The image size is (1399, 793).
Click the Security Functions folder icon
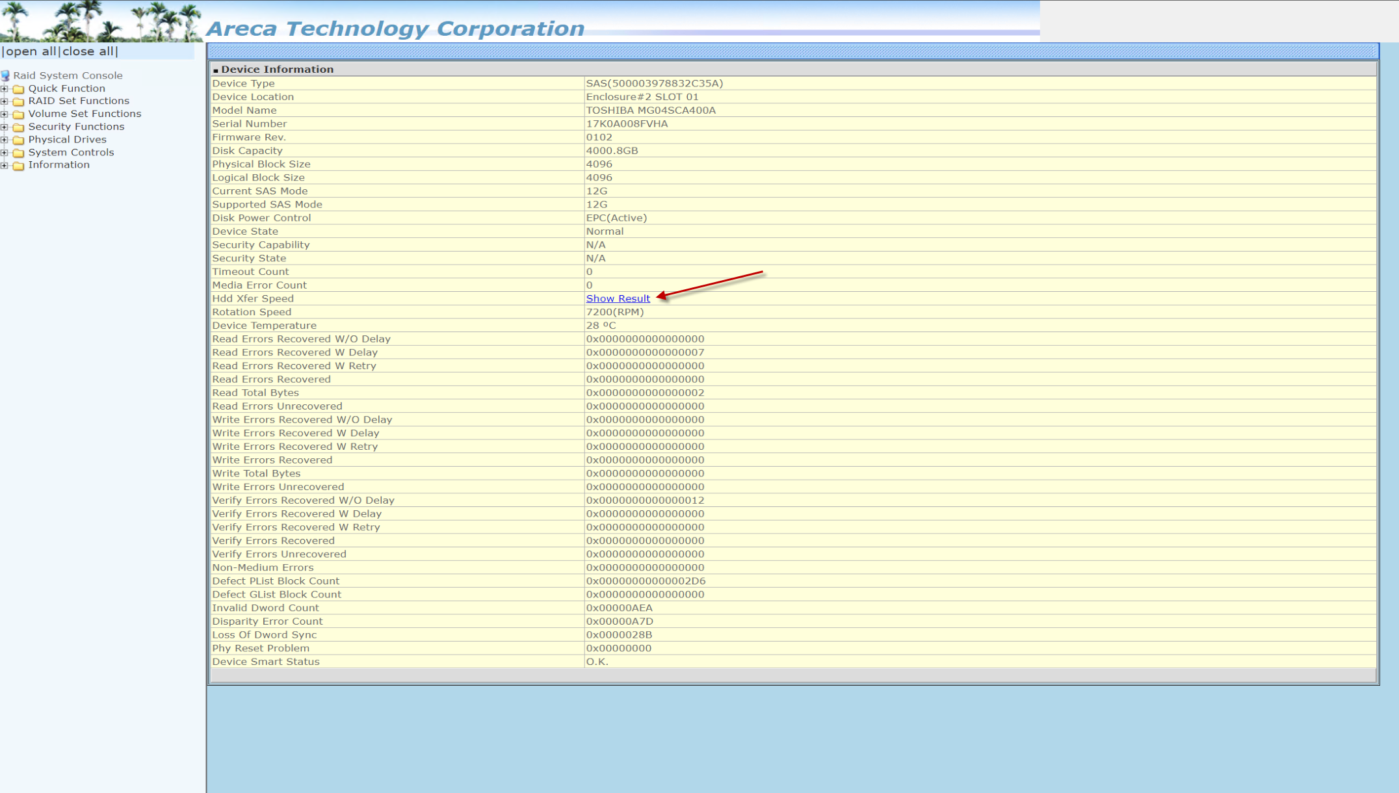pos(19,127)
